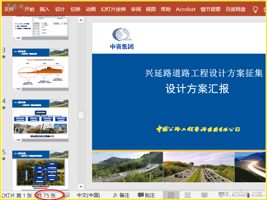Select the CHECSC 中咨集团 logo on slide
This screenshot has height=200, width=267.
[x=122, y=39]
